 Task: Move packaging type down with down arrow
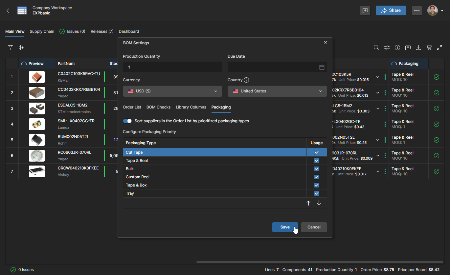click(x=319, y=203)
